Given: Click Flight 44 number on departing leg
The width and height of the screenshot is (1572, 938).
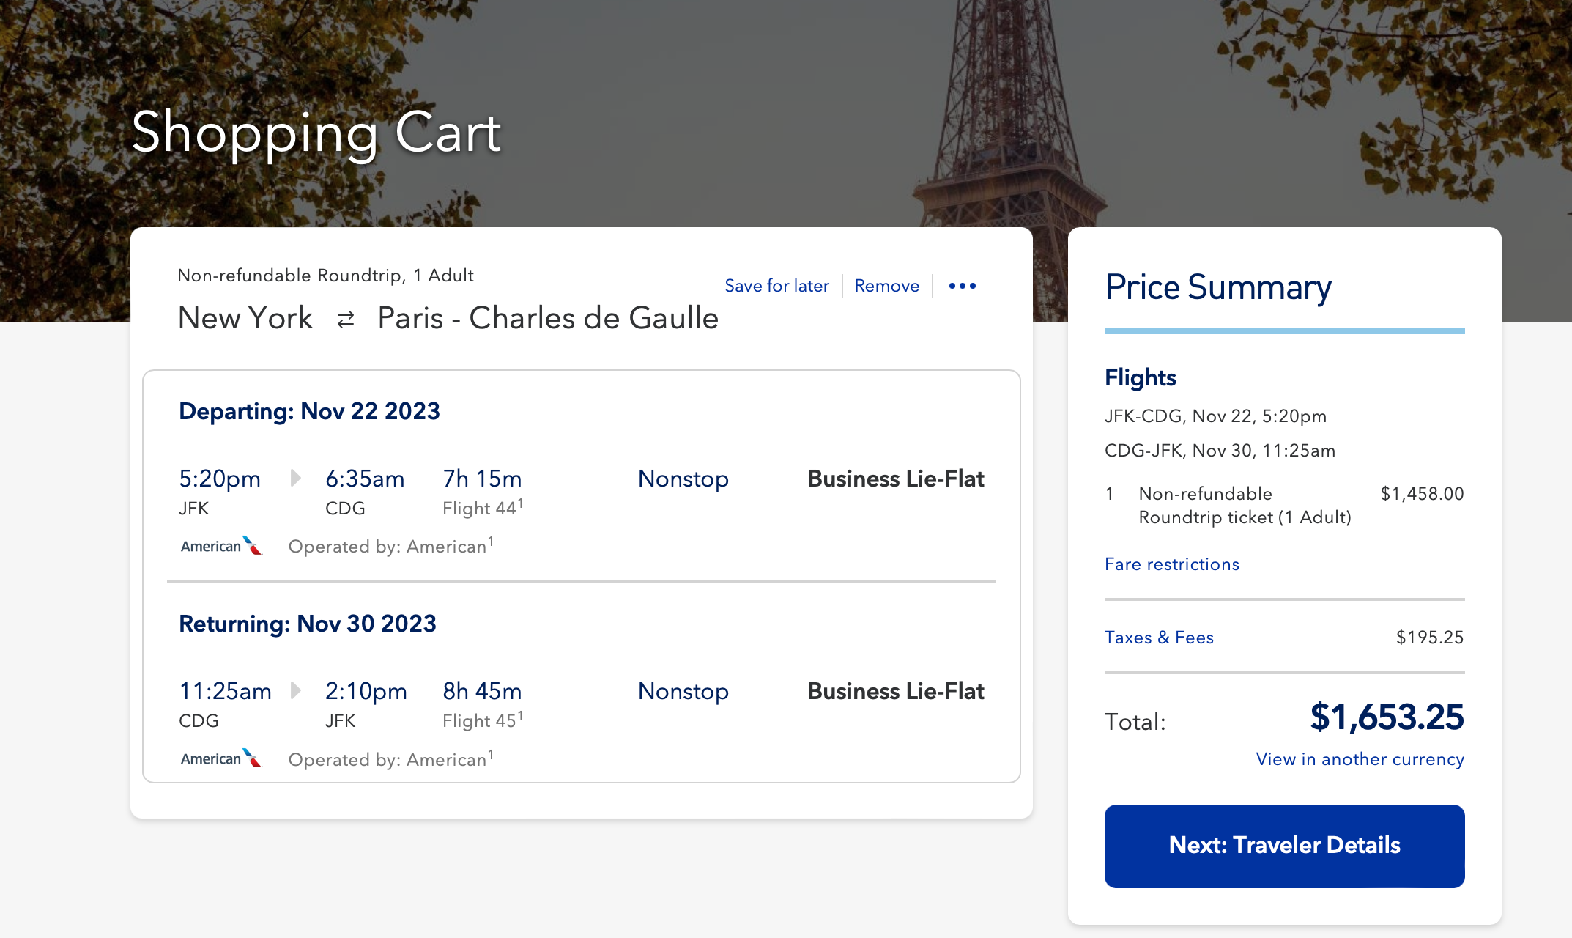Looking at the screenshot, I should [481, 508].
